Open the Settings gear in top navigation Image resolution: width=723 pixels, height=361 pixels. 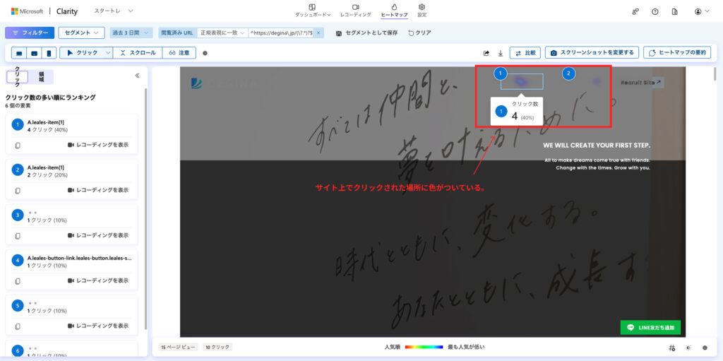[422, 10]
